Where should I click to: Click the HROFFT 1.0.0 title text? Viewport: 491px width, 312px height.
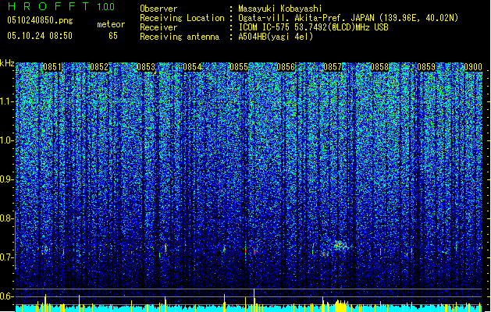[x=62, y=6]
